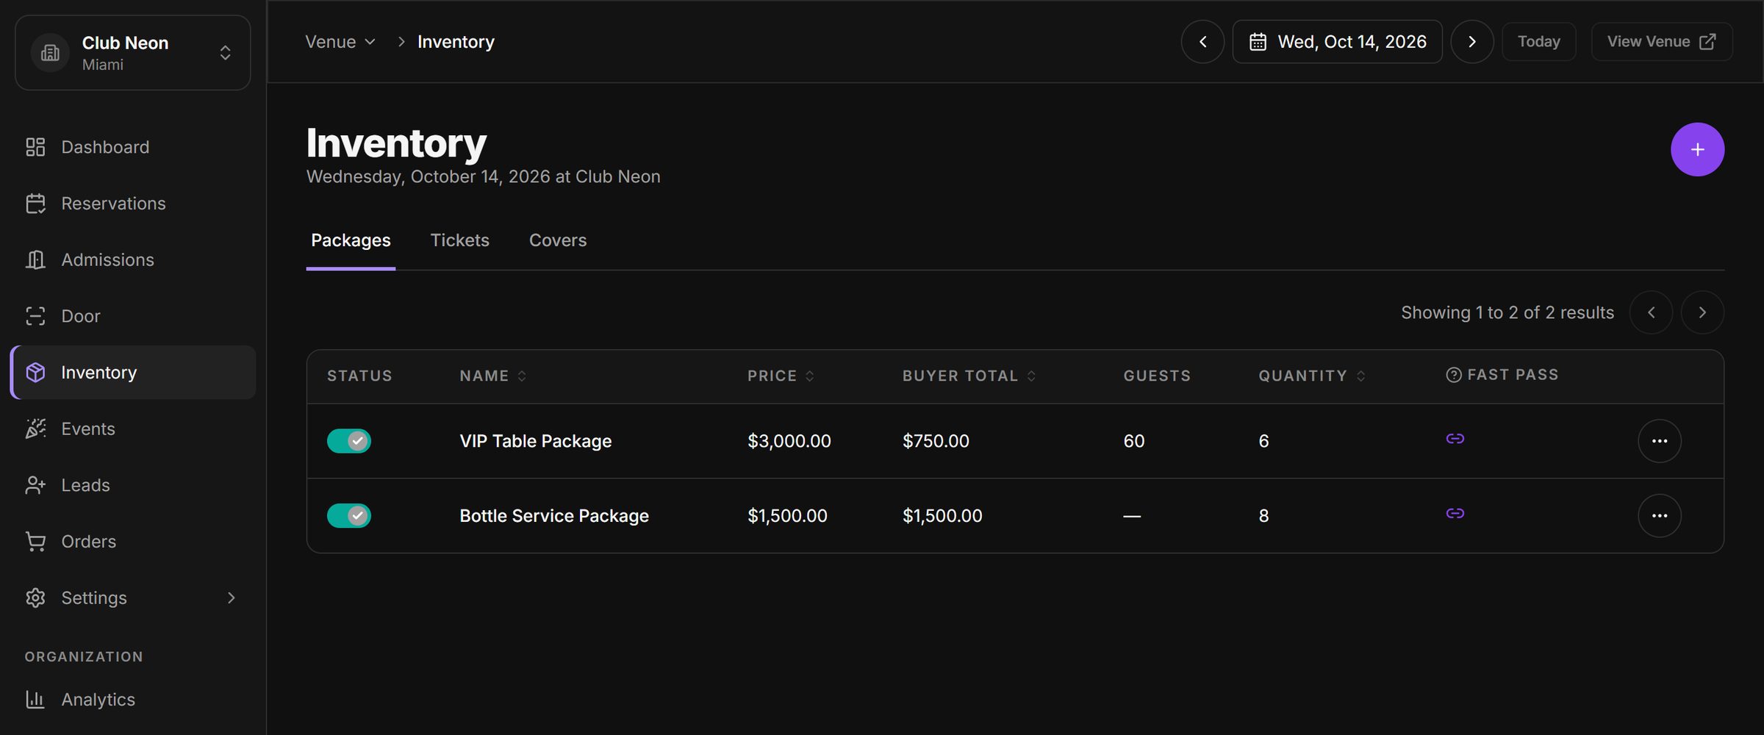This screenshot has height=735, width=1764.
Task: Select Inventory in the sidebar
Action: click(x=132, y=373)
